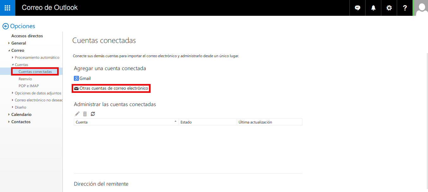The image size is (428, 192).
Task: Click the refresh connected accounts icon
Action: click(x=93, y=114)
